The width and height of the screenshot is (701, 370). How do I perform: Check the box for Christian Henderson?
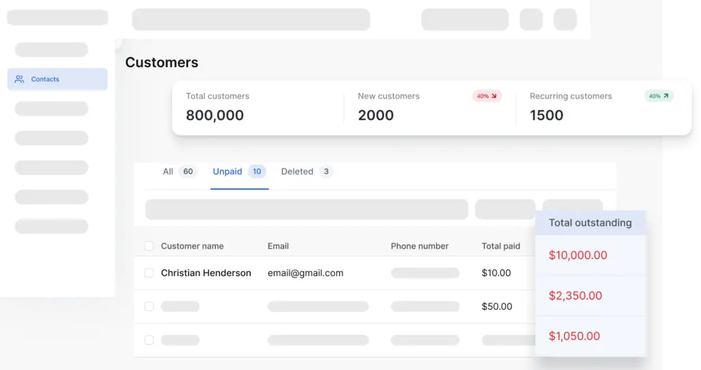click(x=149, y=273)
